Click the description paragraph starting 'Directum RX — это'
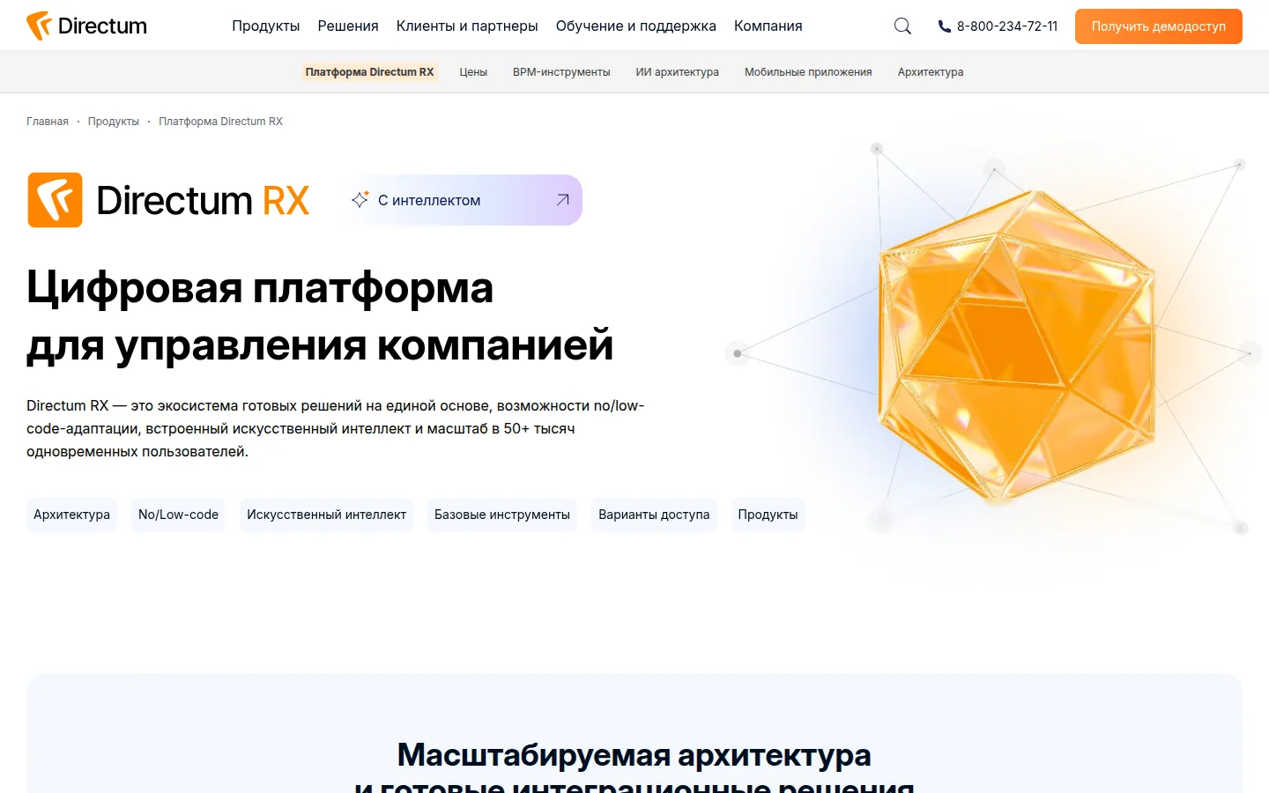 coord(335,428)
